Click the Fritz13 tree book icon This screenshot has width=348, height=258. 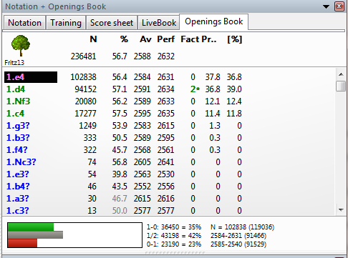[x=21, y=46]
